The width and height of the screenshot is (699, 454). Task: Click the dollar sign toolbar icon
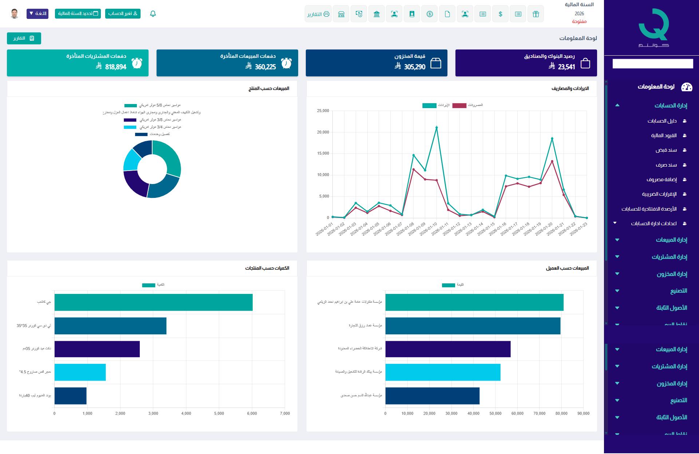(x=500, y=14)
